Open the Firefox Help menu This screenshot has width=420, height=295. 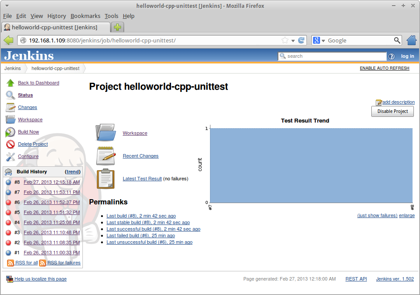coord(128,16)
